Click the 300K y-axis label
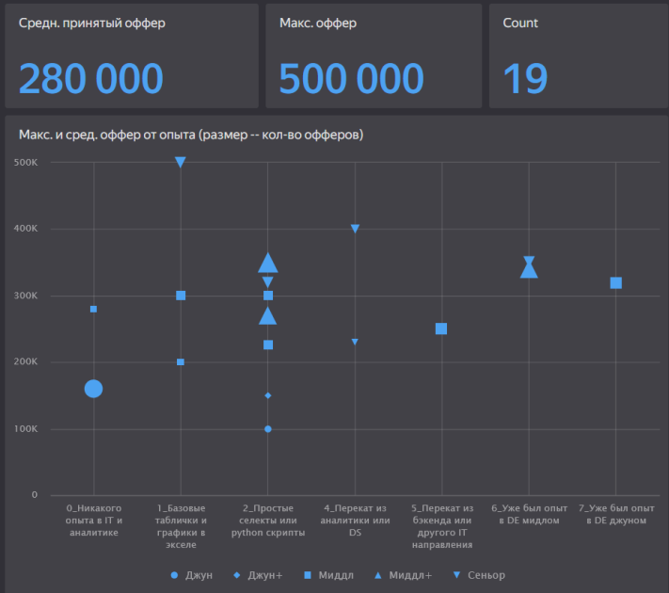The height and width of the screenshot is (593, 669). click(25, 296)
